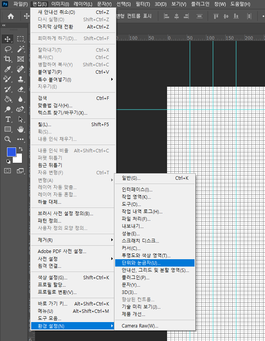Collapse the toolbox with double-arrow
Viewport: 265px width, 341px height.
tap(4, 25)
